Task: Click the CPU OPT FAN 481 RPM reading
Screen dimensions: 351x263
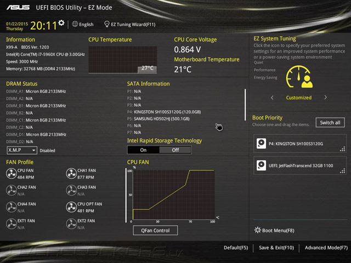Action: (x=86, y=211)
